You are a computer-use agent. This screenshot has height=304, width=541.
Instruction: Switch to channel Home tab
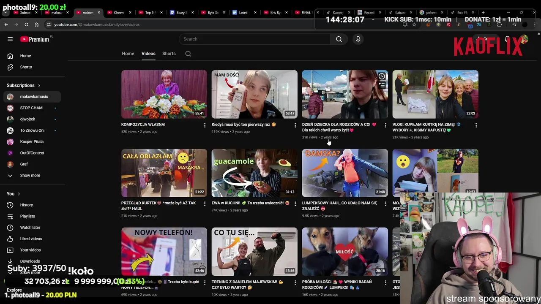pos(128,54)
